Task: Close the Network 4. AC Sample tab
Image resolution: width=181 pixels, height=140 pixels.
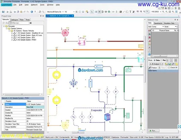Action: pyautogui.click(x=72, y=16)
